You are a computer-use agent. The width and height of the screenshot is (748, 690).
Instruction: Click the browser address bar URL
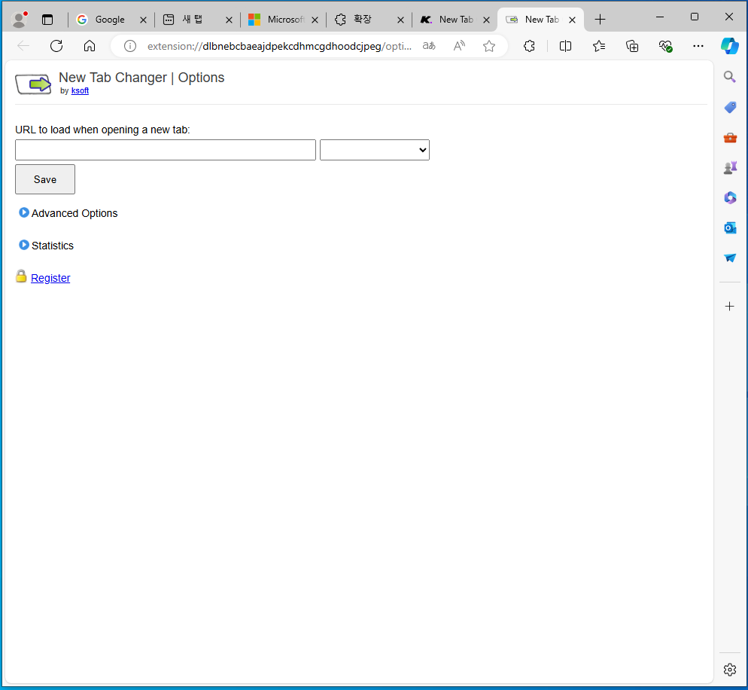pyautogui.click(x=279, y=46)
